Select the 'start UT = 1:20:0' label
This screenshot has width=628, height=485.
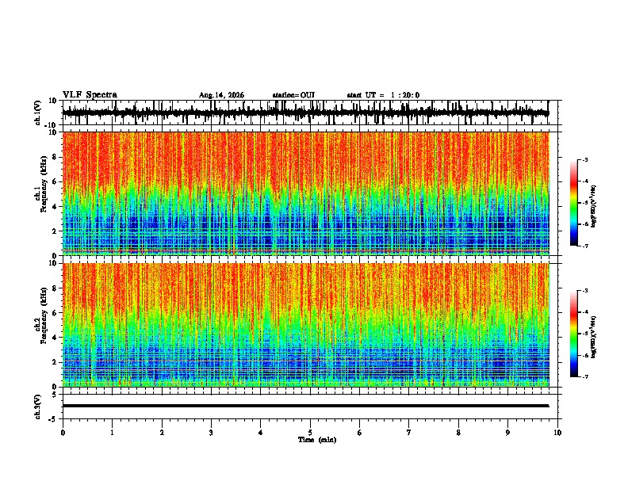coord(383,95)
